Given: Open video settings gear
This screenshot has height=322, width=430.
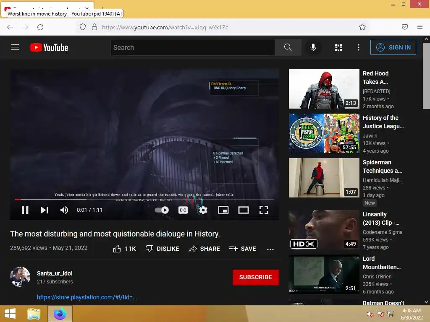Looking at the screenshot, I should (203, 210).
